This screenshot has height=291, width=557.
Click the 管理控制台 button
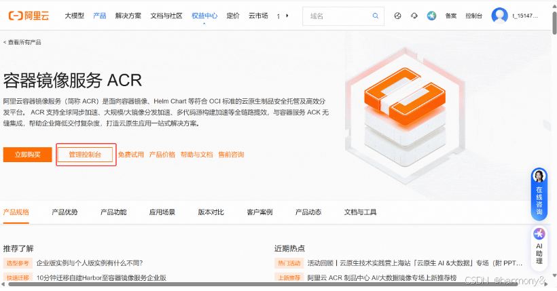point(85,155)
